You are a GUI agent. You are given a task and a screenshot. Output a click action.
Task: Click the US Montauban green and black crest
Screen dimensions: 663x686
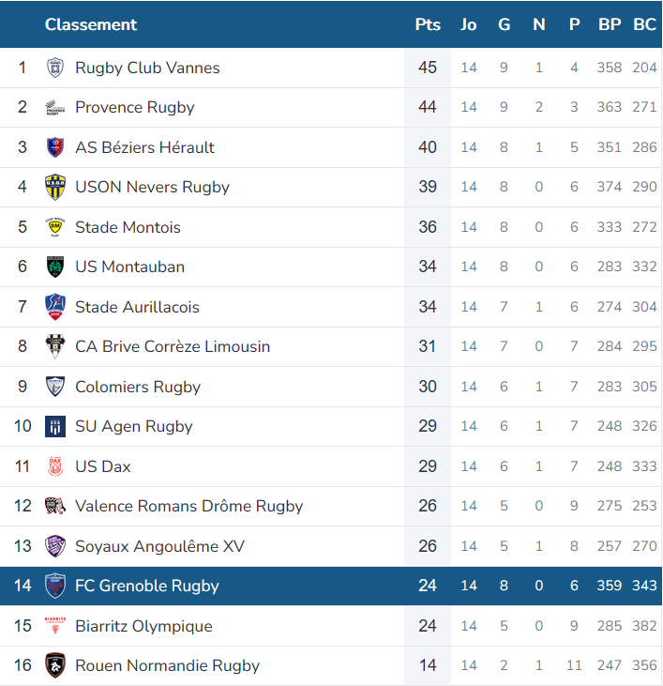[x=55, y=267]
